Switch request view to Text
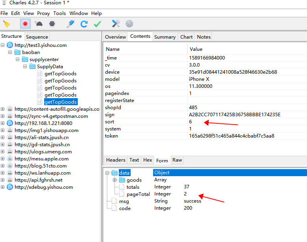 click(134, 160)
